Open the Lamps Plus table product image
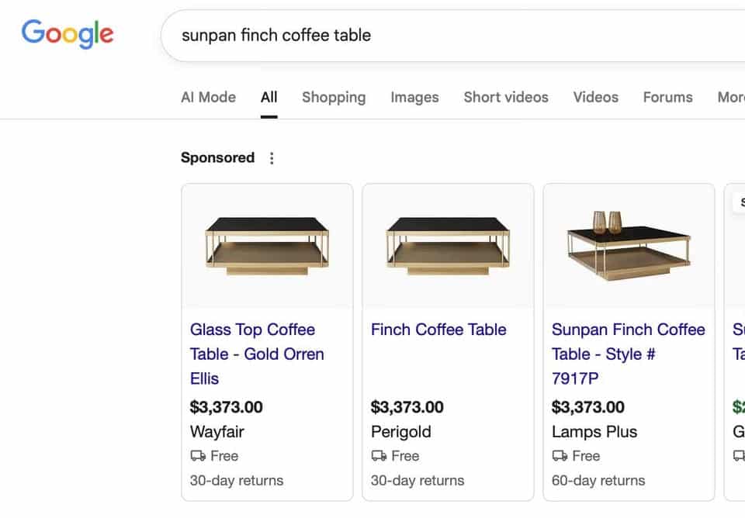Screen dimensions: 745x518 click(x=629, y=245)
